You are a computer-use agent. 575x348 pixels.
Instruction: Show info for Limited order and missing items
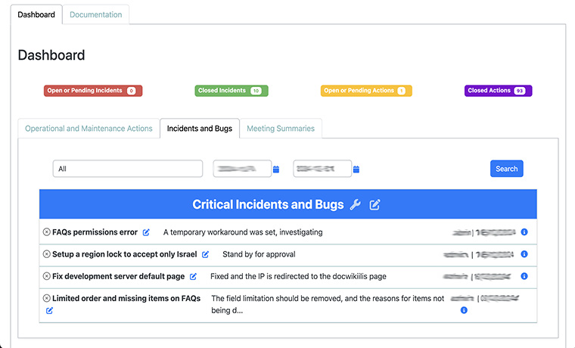click(464, 310)
